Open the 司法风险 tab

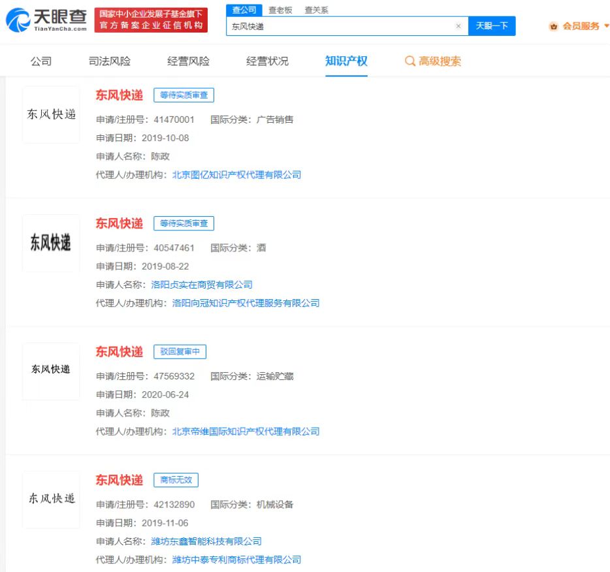click(x=110, y=61)
